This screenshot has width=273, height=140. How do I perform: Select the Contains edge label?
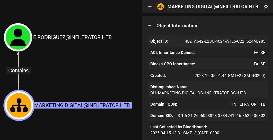tap(18, 71)
